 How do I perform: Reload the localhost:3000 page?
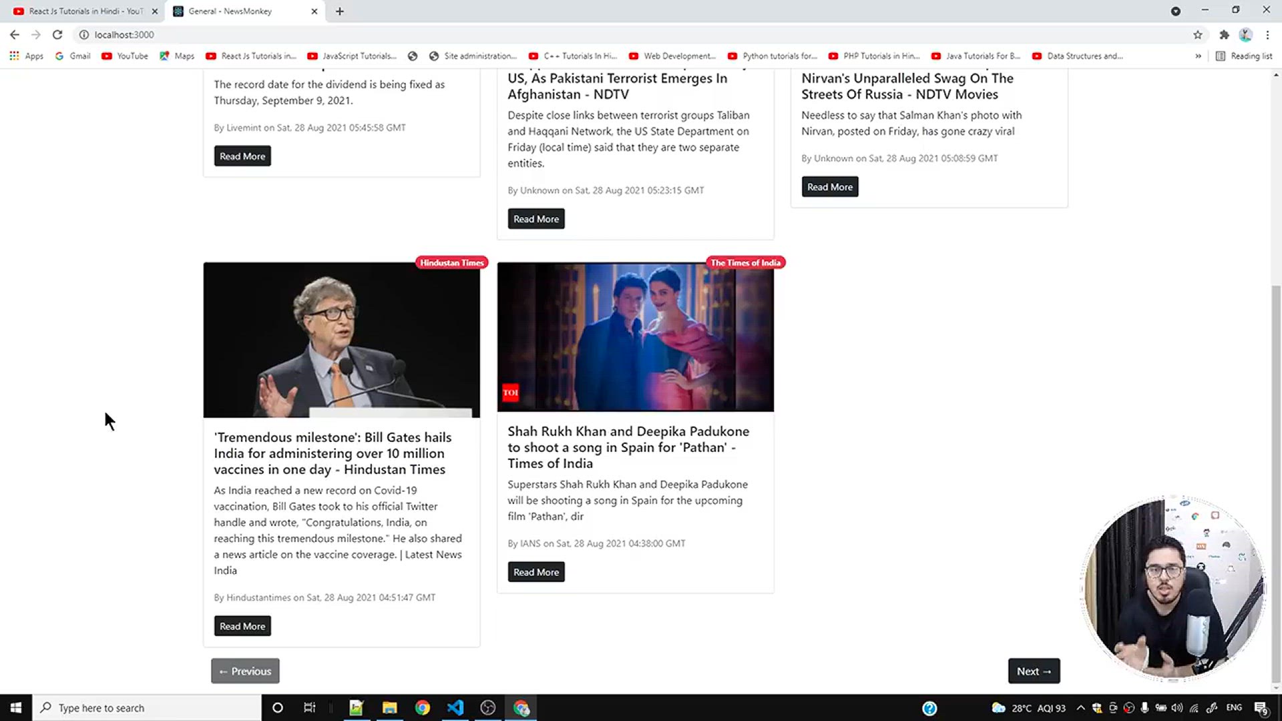pyautogui.click(x=57, y=35)
